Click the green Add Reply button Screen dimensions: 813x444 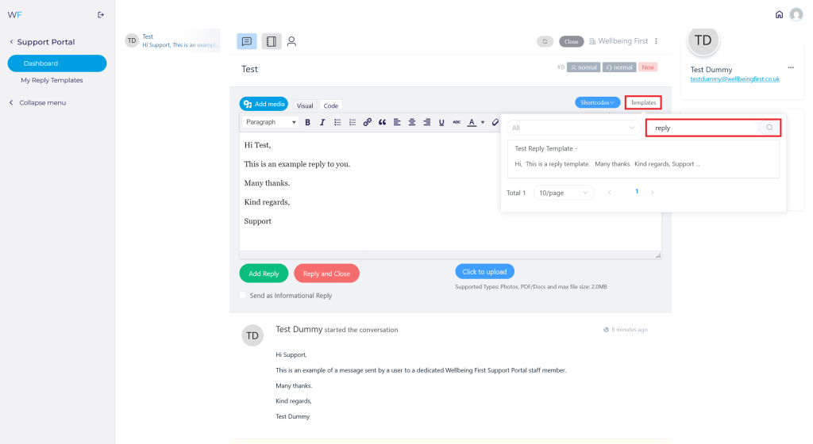click(x=264, y=274)
